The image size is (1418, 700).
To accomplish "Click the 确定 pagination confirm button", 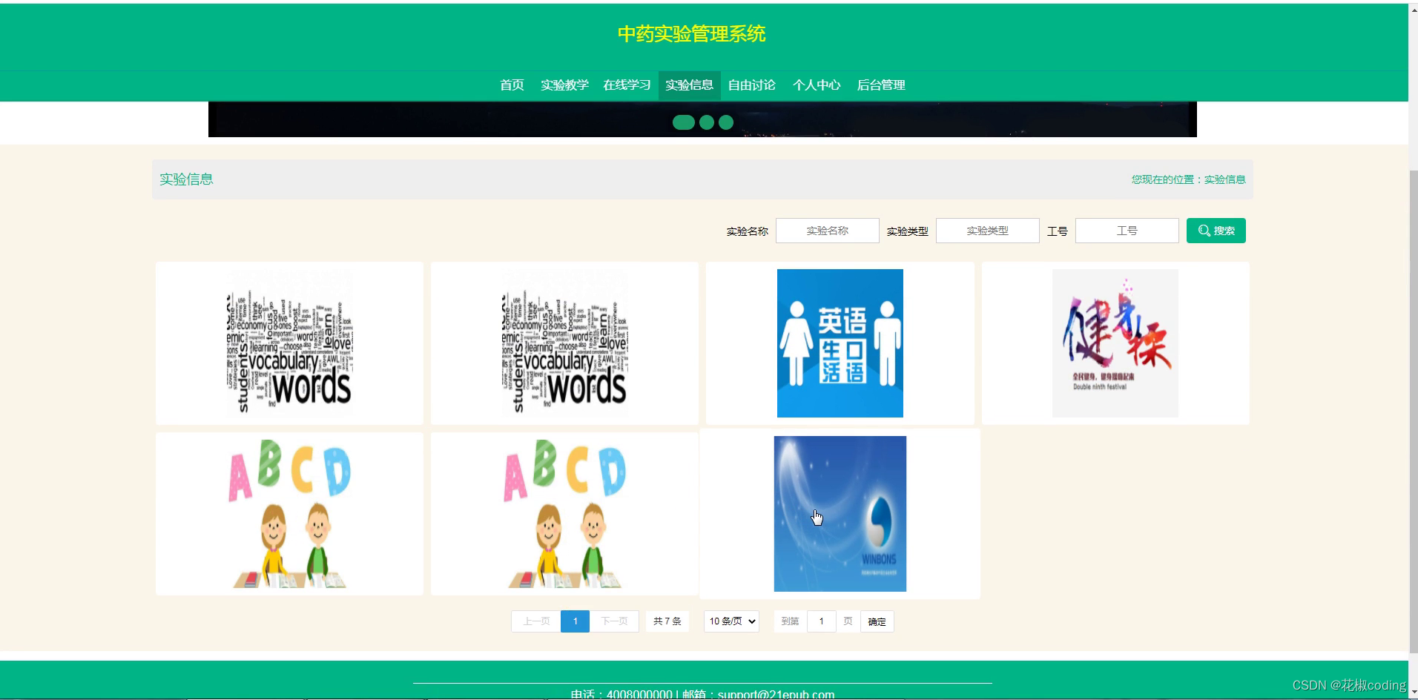I will click(x=876, y=621).
